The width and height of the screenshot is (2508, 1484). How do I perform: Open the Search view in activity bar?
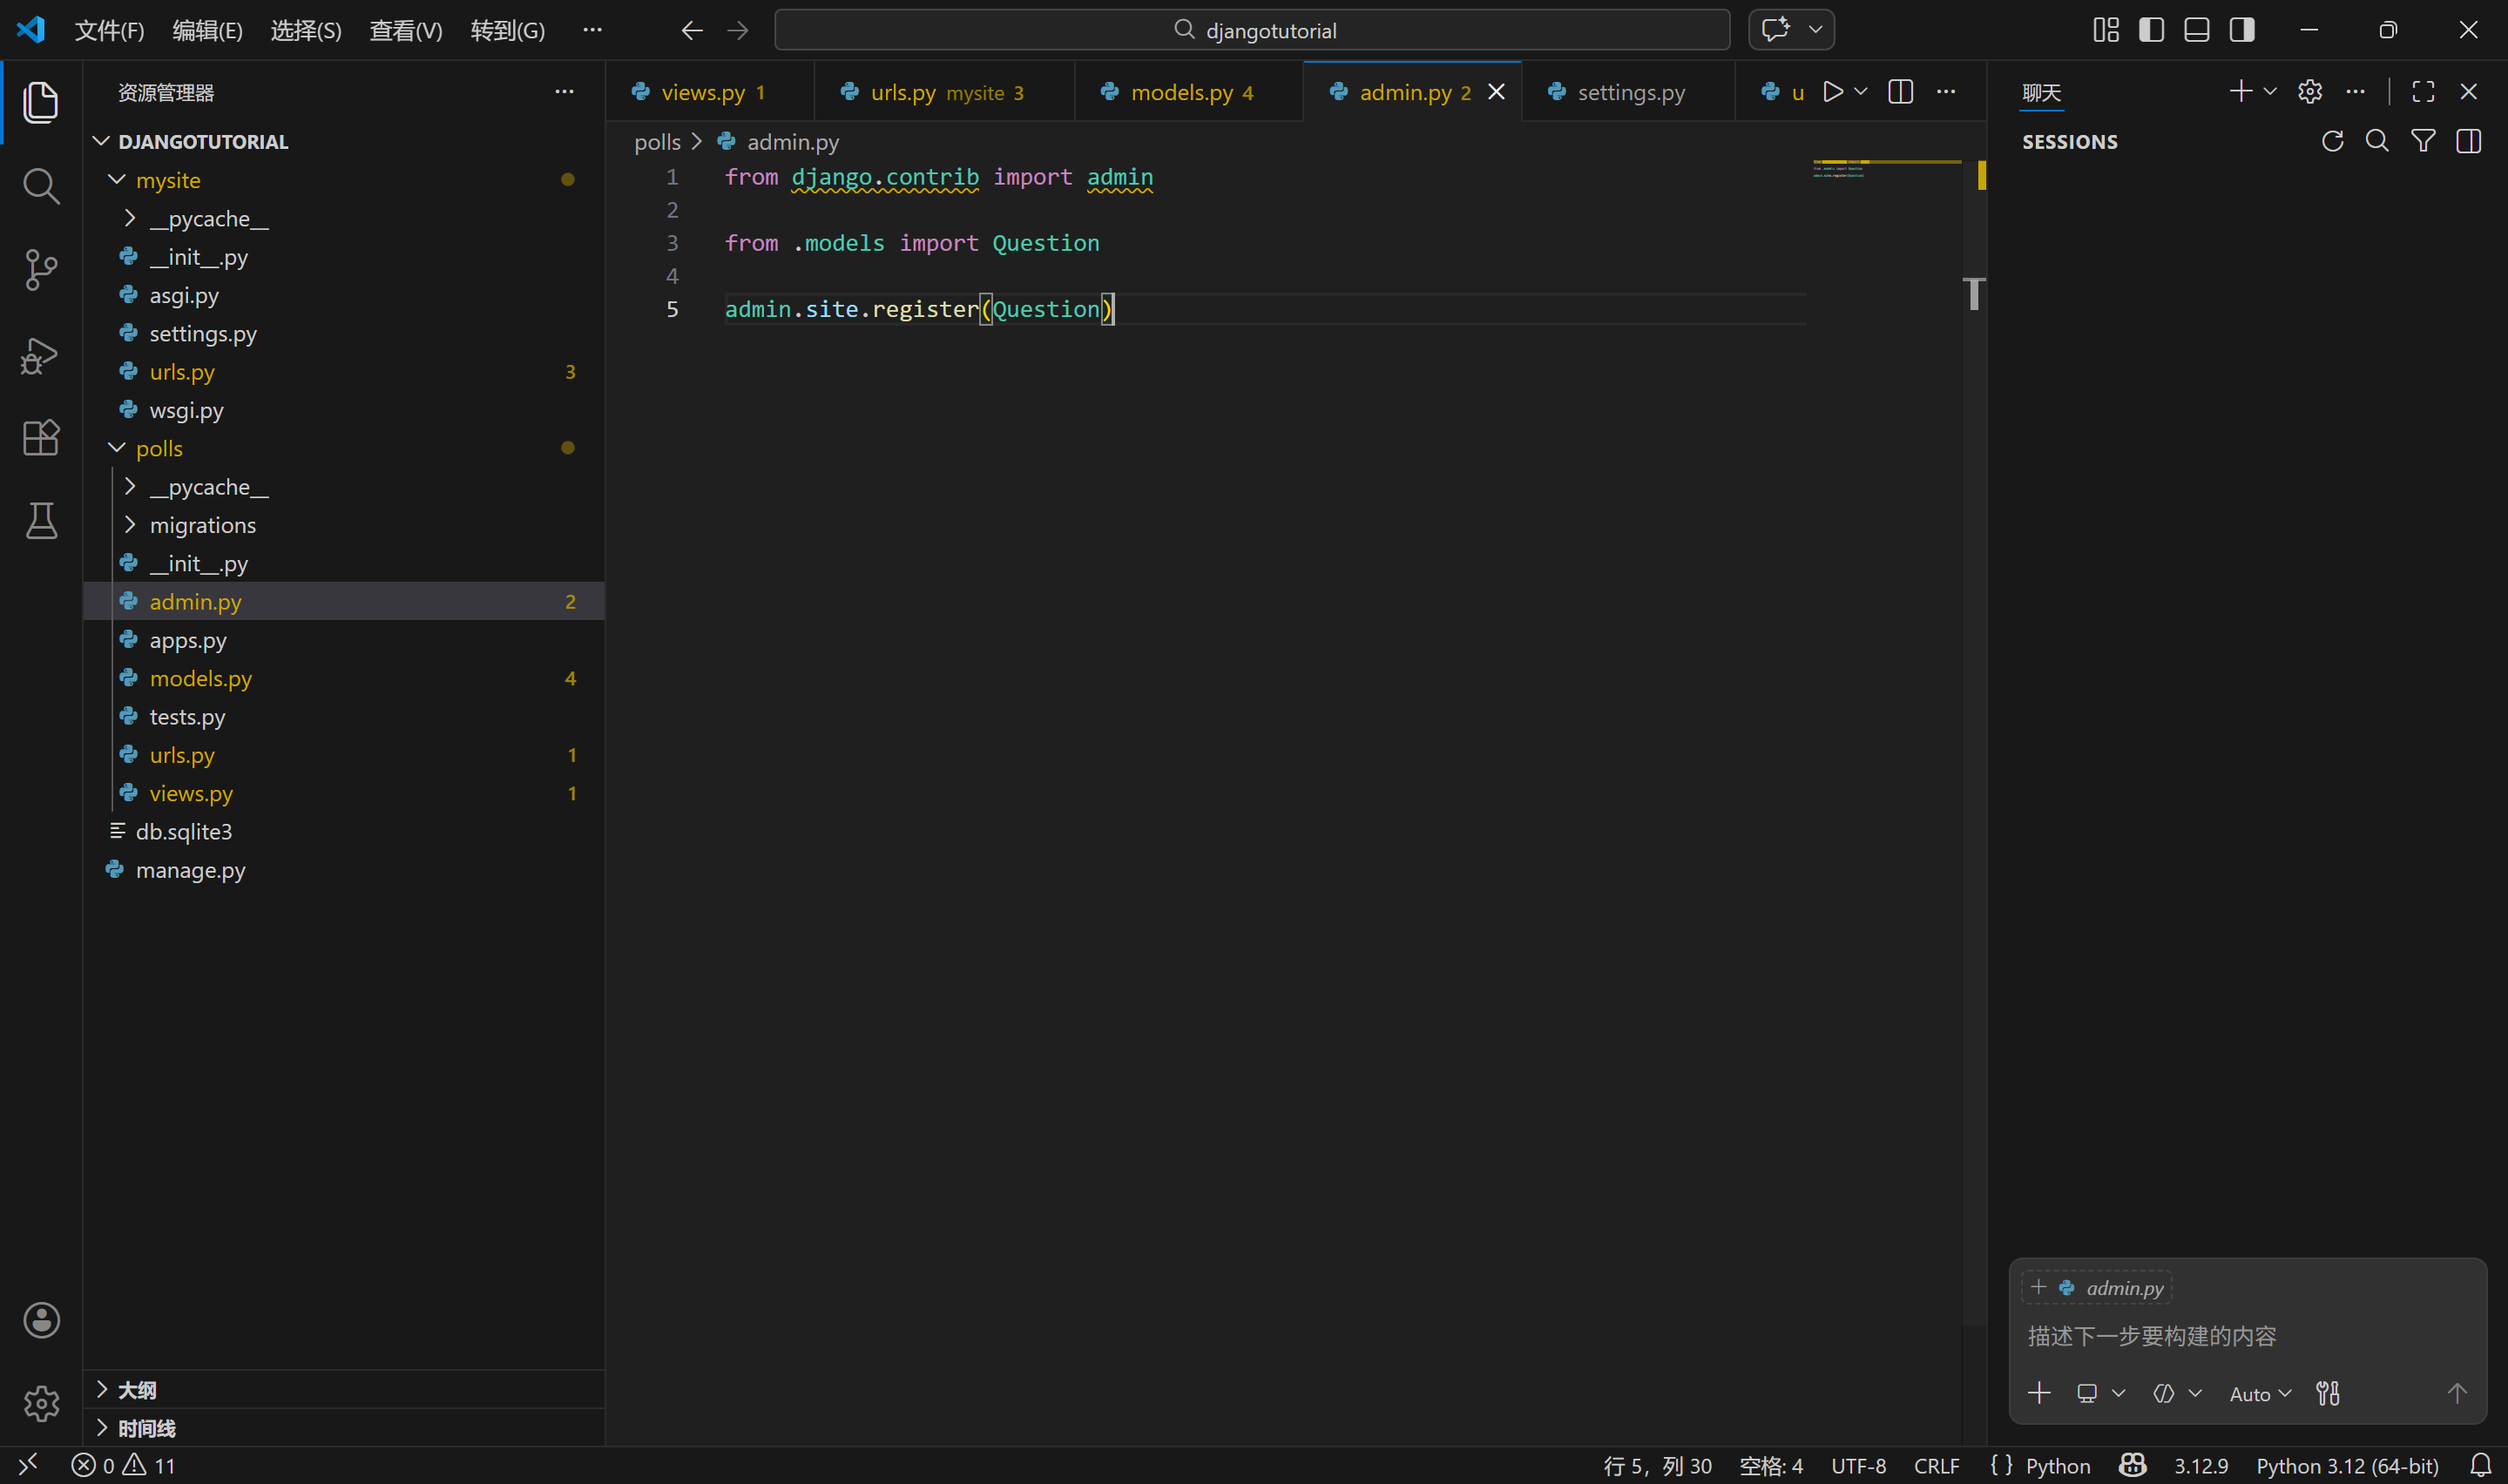coord(40,185)
